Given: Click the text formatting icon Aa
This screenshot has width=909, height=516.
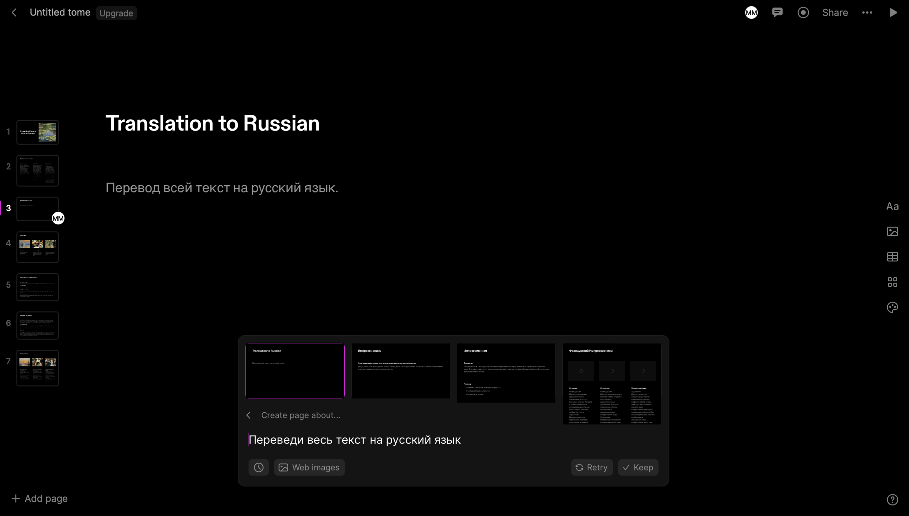Looking at the screenshot, I should (893, 206).
